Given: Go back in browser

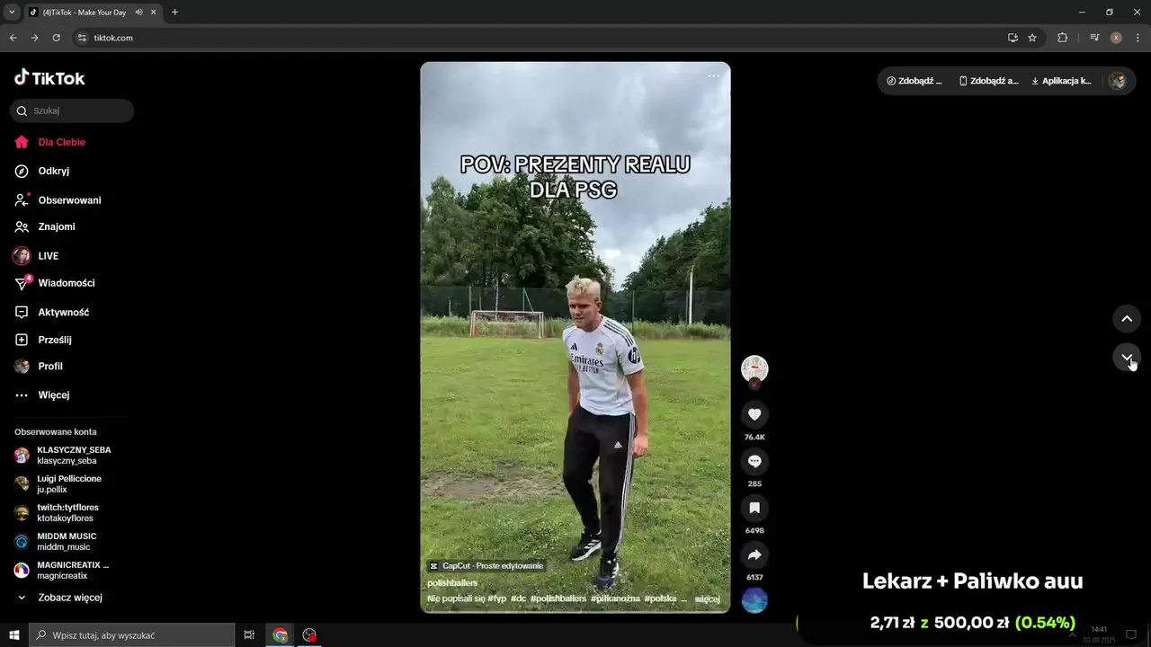Looking at the screenshot, I should click(13, 38).
